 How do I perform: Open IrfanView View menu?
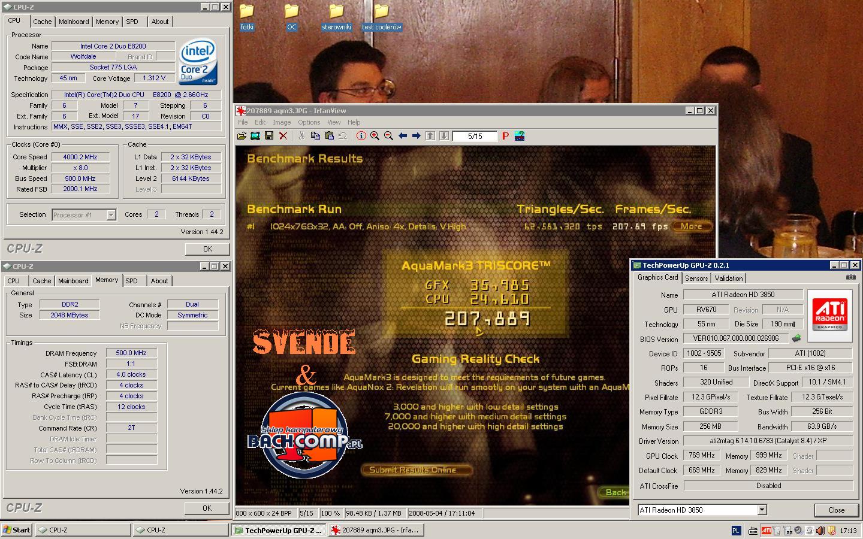334,122
